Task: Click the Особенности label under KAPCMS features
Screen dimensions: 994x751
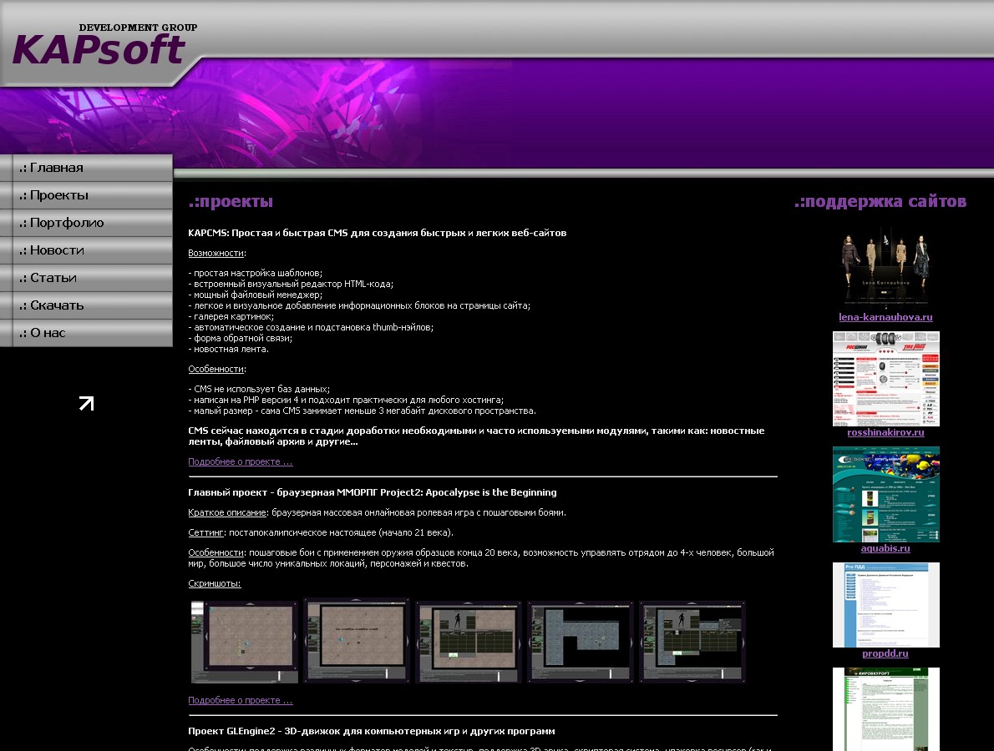Action: [216, 369]
